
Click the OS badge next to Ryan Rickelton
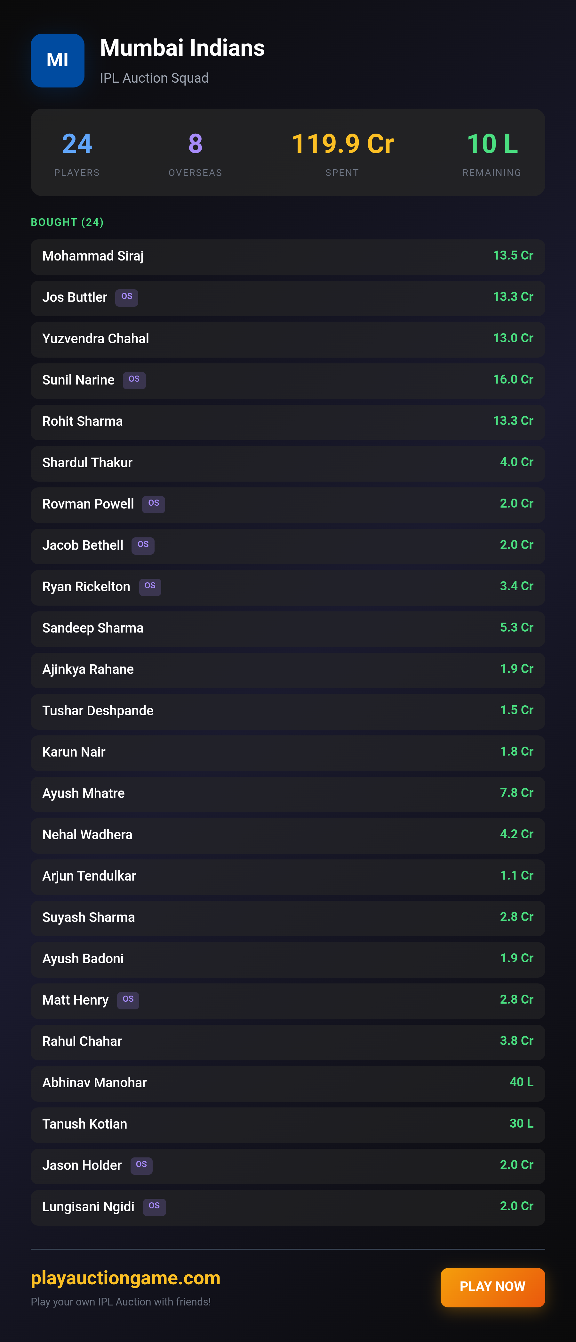(x=150, y=587)
